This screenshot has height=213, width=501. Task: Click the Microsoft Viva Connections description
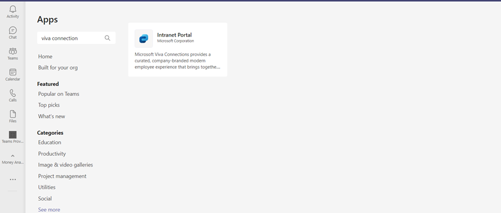[x=177, y=61]
